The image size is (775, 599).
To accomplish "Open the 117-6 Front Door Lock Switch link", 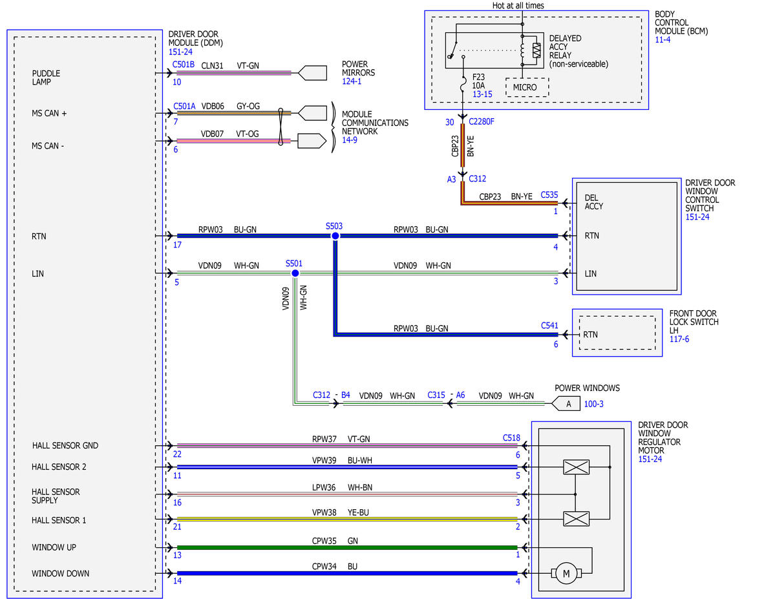I will 679,339.
